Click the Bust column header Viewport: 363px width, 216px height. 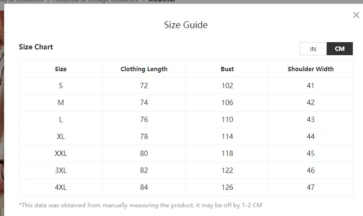tap(227, 69)
